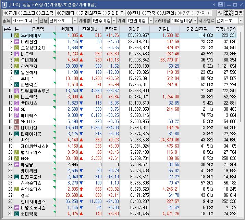Click the 증 badge icon for 예림당

pyautogui.click(x=17, y=164)
